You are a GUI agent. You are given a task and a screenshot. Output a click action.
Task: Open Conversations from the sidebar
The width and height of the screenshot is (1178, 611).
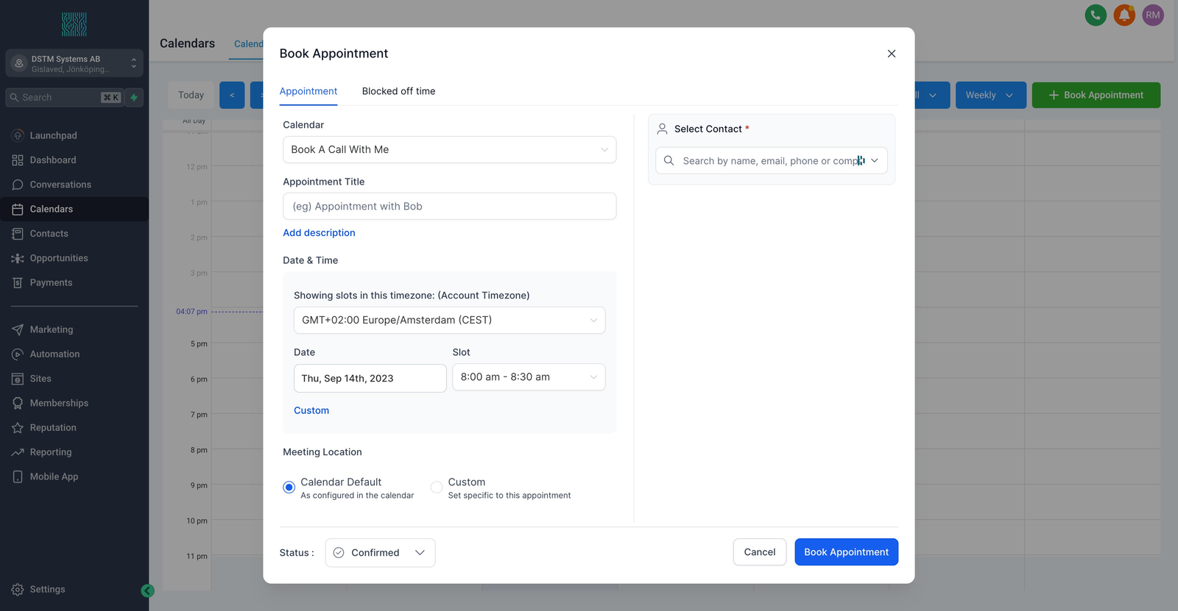pos(60,185)
